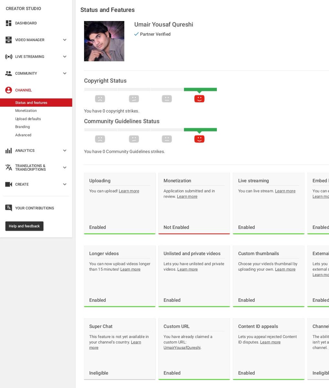Click the Channel menu label

tap(24, 90)
